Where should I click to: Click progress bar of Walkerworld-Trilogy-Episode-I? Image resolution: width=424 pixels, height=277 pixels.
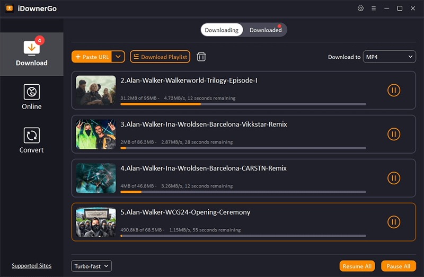click(243, 104)
